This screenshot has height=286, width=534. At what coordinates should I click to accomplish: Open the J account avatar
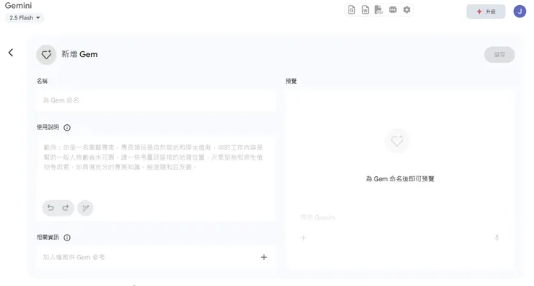pos(520,12)
